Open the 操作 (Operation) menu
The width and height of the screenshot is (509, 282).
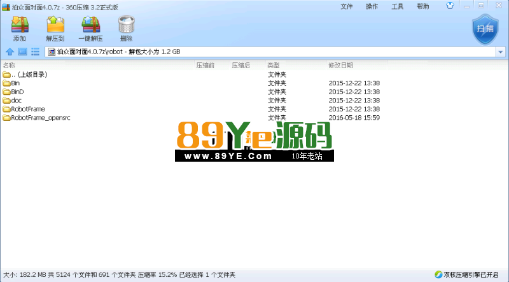(x=372, y=6)
